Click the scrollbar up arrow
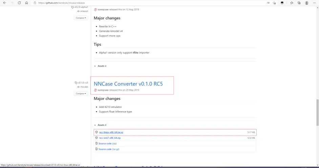The image size is (319, 168). click(x=317, y=7)
